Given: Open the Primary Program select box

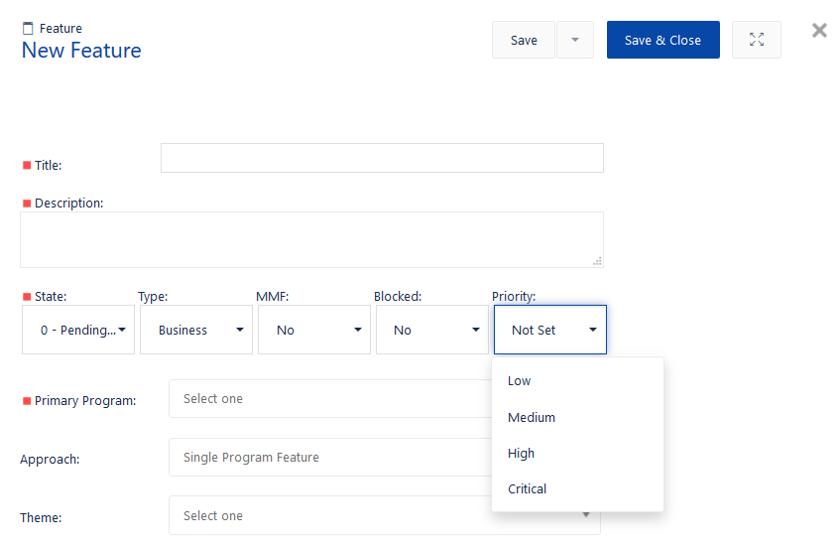Looking at the screenshot, I should [330, 398].
